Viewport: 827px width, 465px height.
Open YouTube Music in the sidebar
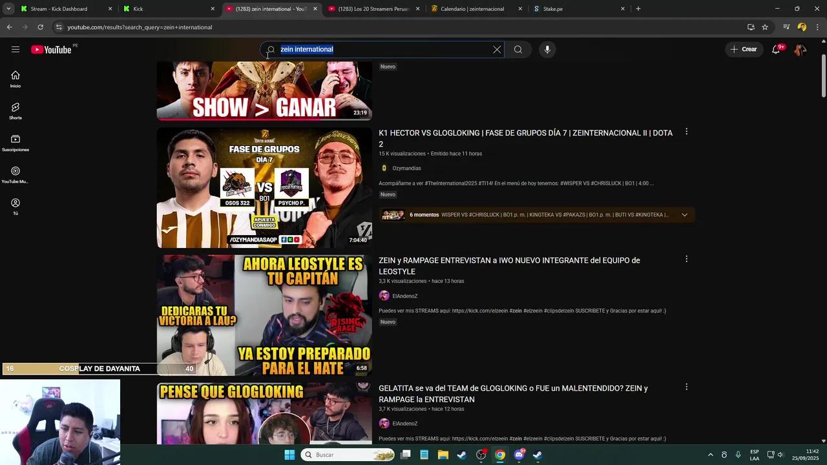(16, 175)
